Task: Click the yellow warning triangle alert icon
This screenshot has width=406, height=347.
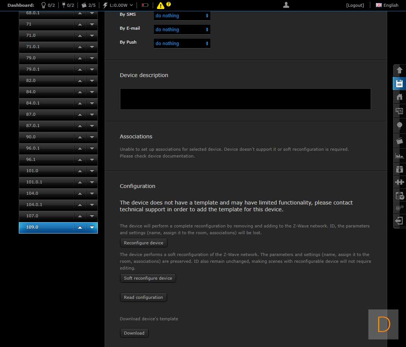Action: coord(161,6)
